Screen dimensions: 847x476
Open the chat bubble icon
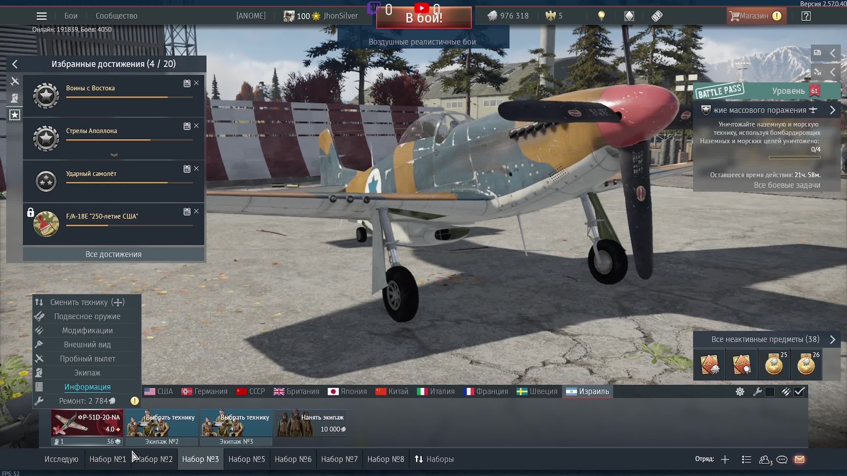tap(782, 459)
